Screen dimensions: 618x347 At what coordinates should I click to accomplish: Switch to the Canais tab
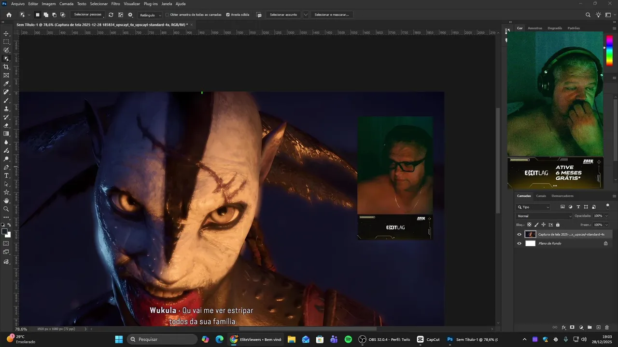coord(541,196)
